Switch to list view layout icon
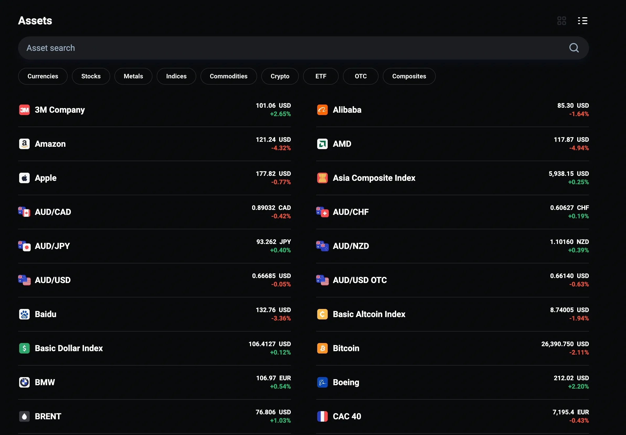The image size is (626, 435). click(x=582, y=21)
